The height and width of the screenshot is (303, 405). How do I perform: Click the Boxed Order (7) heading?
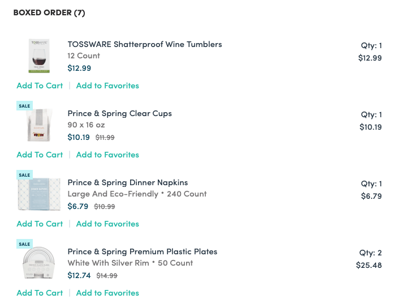point(49,12)
